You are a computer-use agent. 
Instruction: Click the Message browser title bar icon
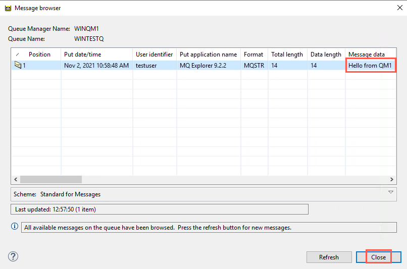tap(8, 8)
